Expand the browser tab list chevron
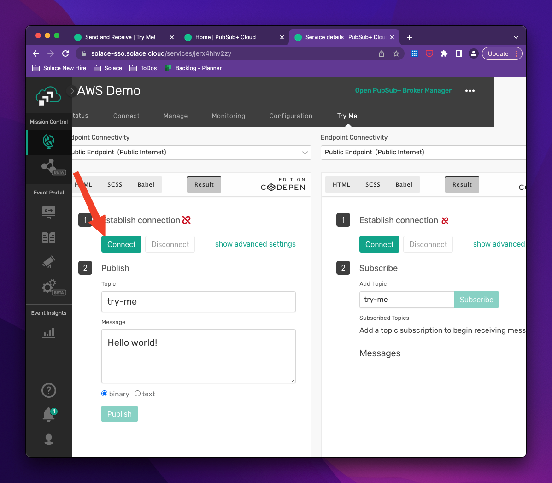This screenshot has height=483, width=552. coord(516,37)
